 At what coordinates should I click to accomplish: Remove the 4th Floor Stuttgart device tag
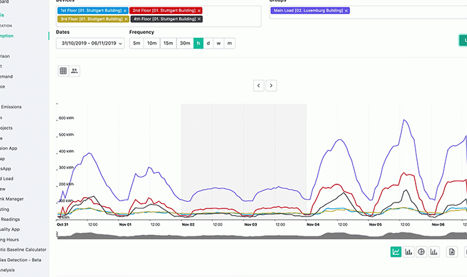click(199, 19)
